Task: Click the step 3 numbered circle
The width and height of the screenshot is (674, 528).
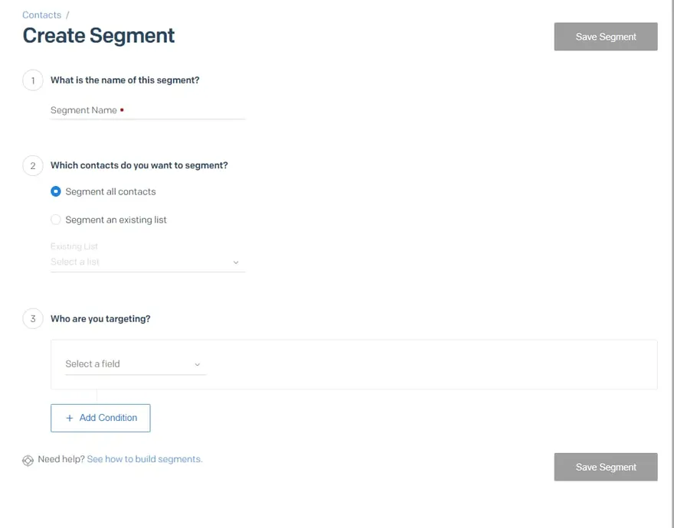Action: coord(32,318)
